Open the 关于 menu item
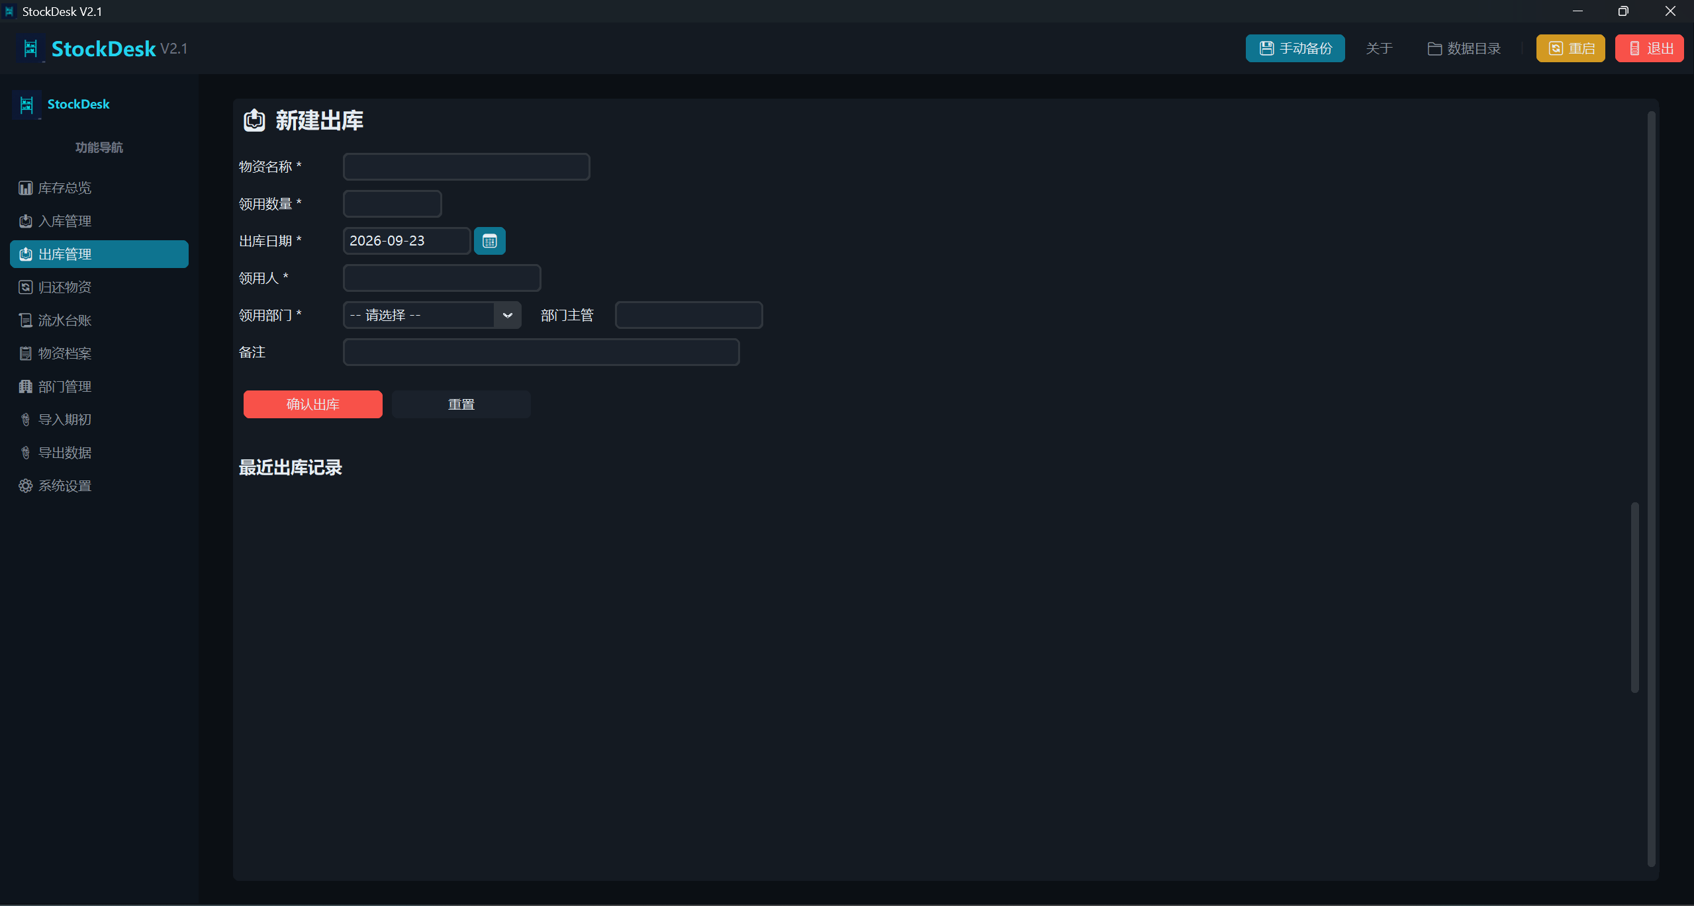Viewport: 1694px width, 906px height. click(1379, 48)
